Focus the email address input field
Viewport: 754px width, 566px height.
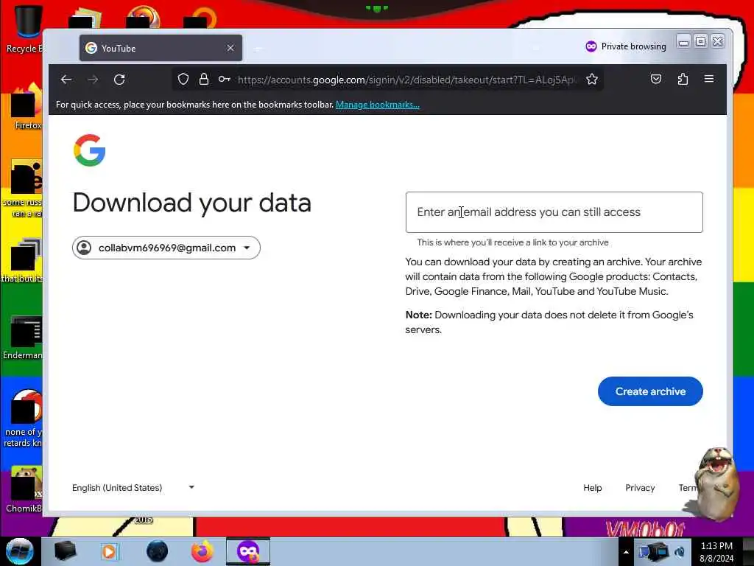coord(554,212)
